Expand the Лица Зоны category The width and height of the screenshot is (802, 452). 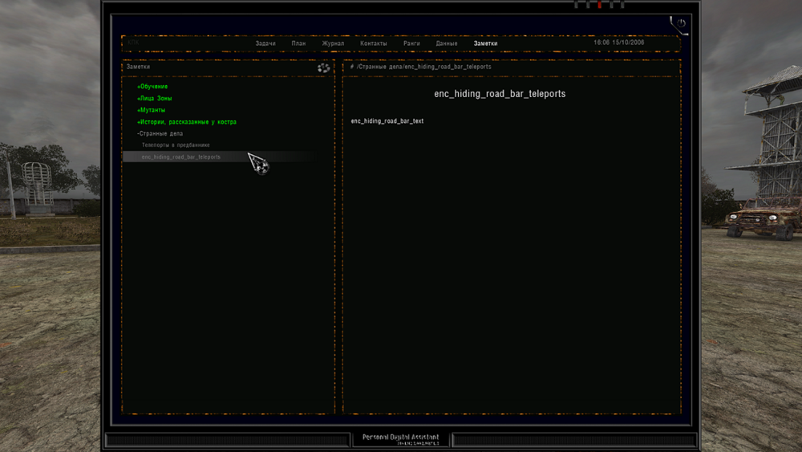tap(155, 98)
